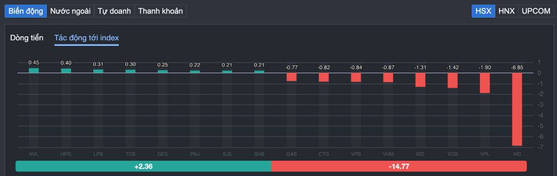Click the 0.45 value above NVL
Screen dimensions: 557x176
click(34, 63)
